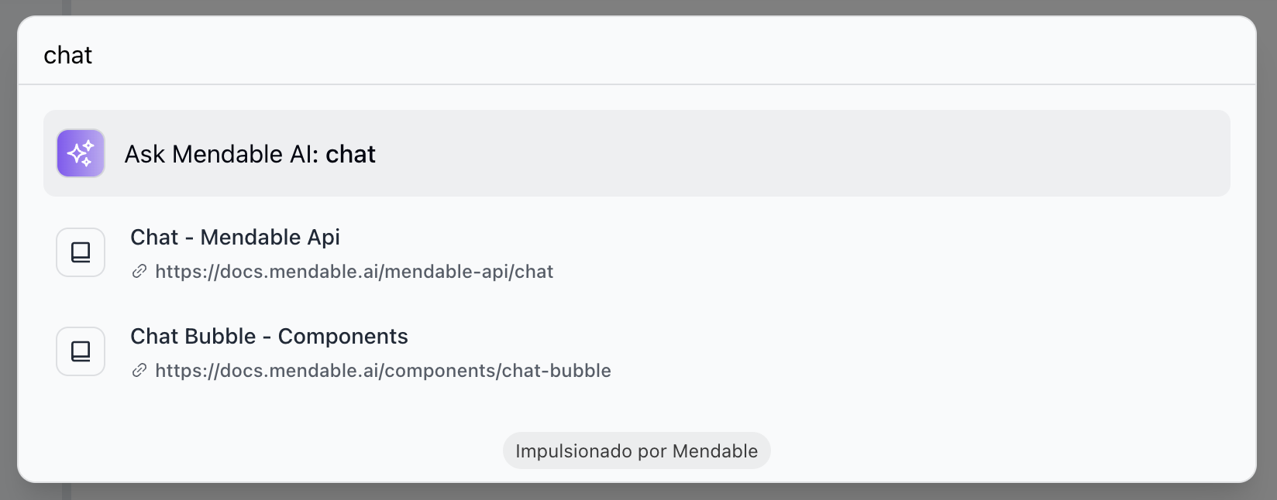Viewport: 1277px width, 500px height.
Task: Click the bold "chat" query in the AI row
Action: coord(350,154)
